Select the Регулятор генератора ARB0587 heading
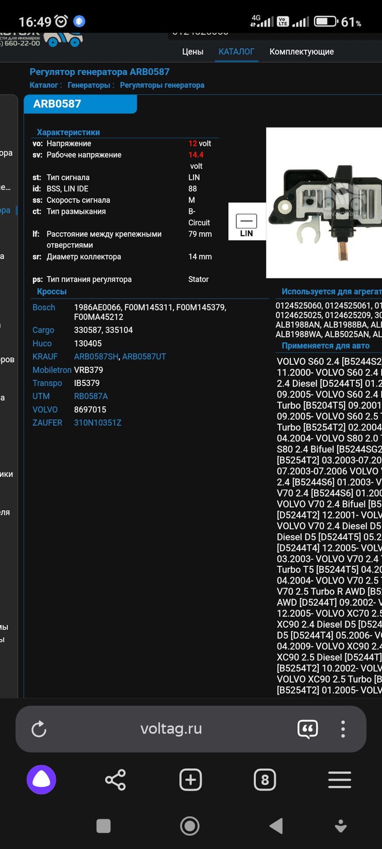This screenshot has height=849, width=382. [x=99, y=72]
